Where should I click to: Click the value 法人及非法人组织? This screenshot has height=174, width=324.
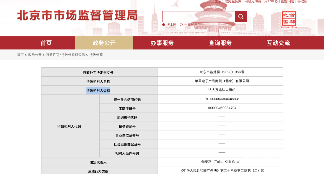[x=222, y=90]
